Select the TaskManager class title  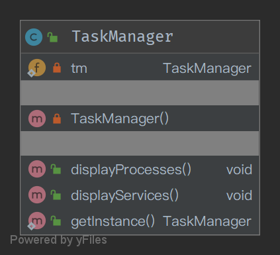tap(122, 36)
